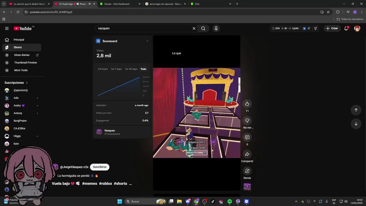This screenshot has width=366, height=206.
Task: Open the YouTube hamburger guide menu
Action: coord(7,28)
